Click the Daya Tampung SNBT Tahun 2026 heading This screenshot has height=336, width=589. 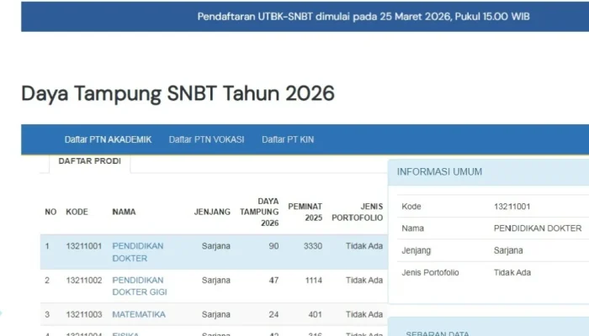[x=178, y=93]
